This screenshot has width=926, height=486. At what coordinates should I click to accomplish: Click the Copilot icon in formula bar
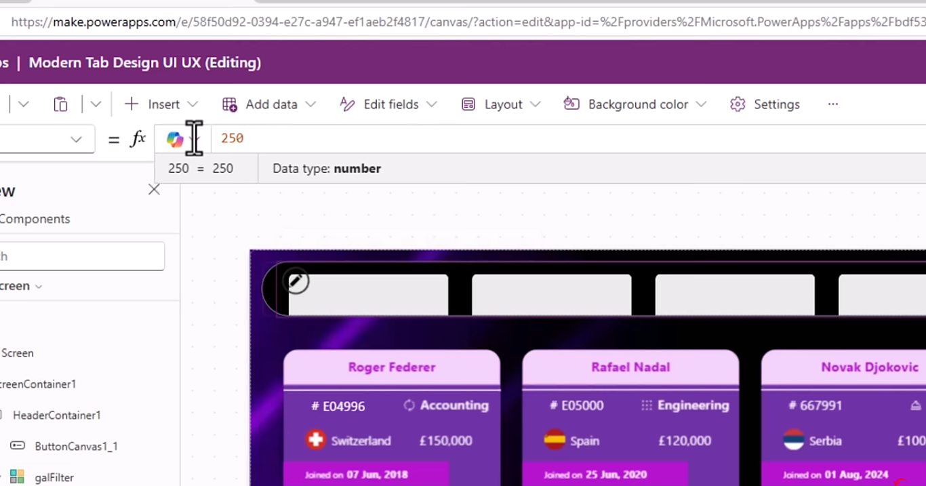pyautogui.click(x=175, y=139)
